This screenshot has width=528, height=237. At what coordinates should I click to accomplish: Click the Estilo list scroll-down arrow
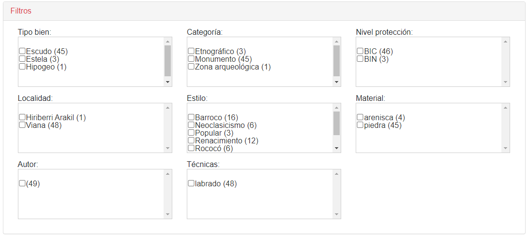(337, 148)
